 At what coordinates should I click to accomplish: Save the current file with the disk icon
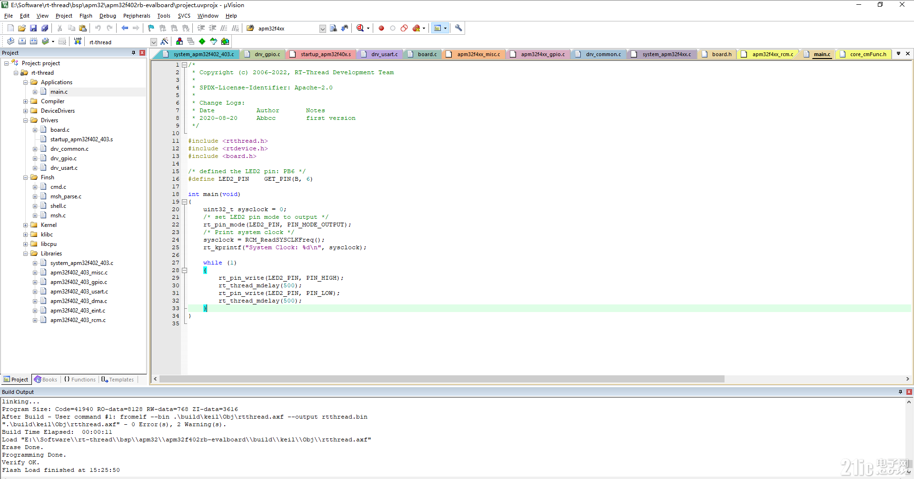[33, 28]
